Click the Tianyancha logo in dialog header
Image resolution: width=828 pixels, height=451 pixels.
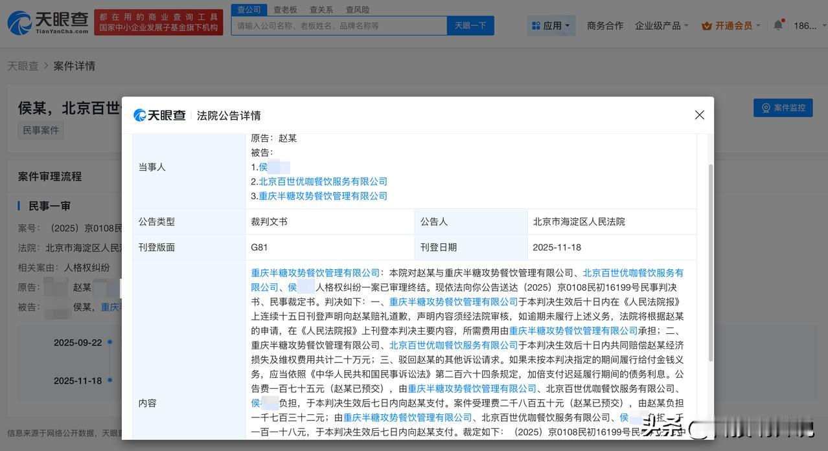[160, 115]
